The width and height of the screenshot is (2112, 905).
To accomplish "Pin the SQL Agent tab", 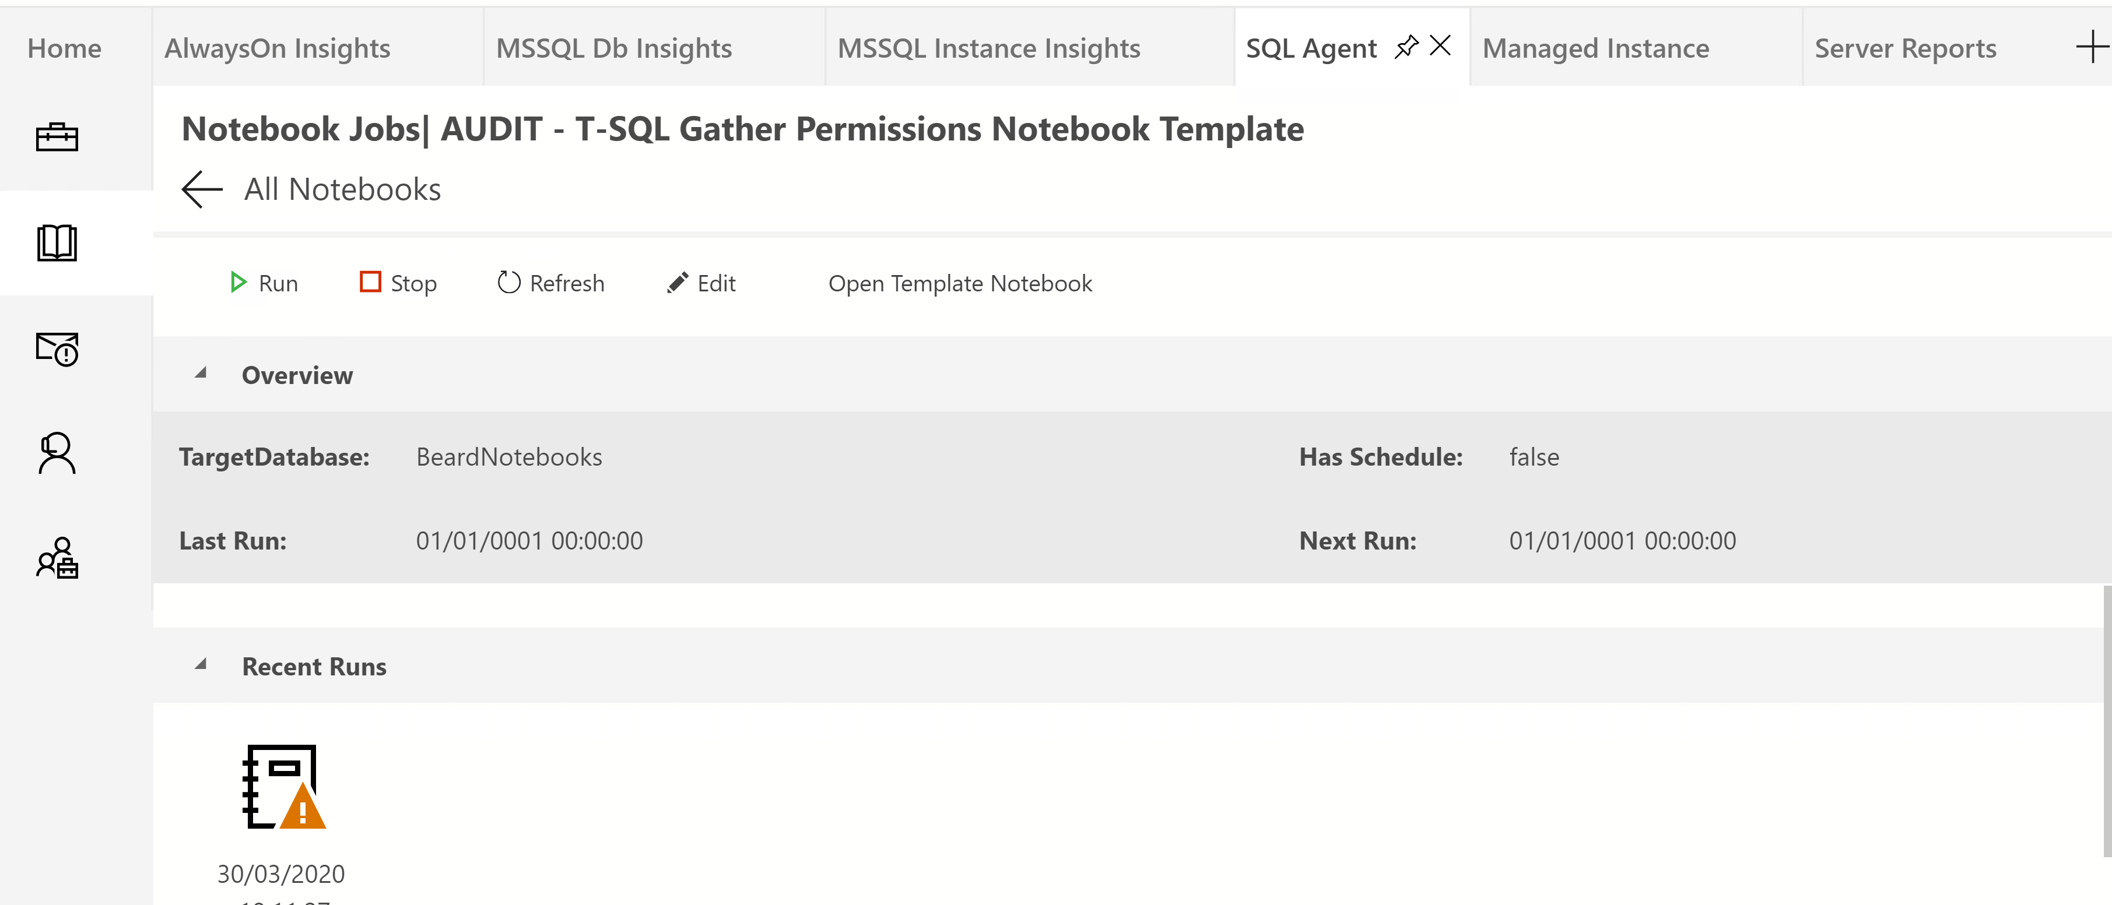I will (1406, 47).
